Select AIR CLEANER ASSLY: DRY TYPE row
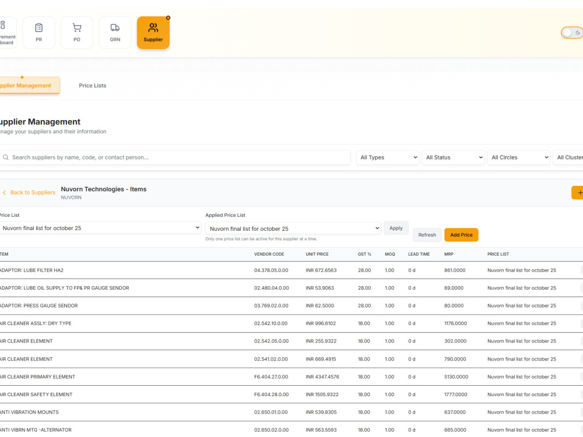Image resolution: width=583 pixels, height=437 pixels. click(291, 323)
